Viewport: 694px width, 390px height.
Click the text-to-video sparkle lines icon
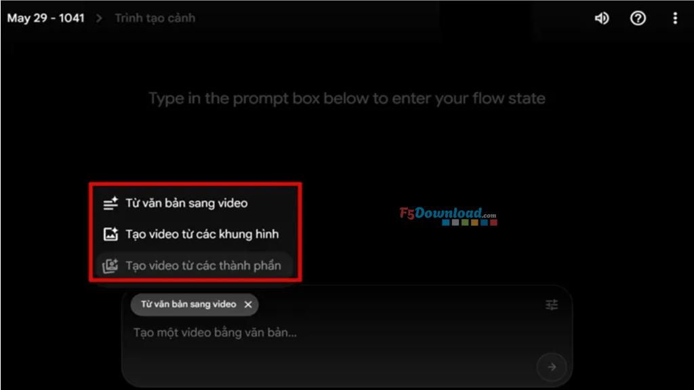pos(110,203)
